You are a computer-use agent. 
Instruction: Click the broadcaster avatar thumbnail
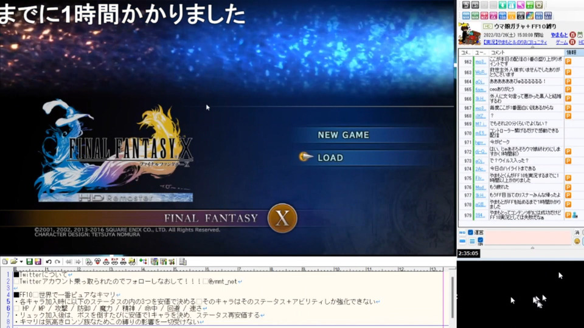pos(469,33)
